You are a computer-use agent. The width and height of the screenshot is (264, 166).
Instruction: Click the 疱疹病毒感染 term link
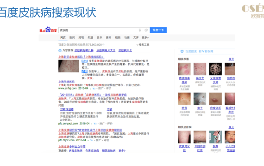coord(184,80)
